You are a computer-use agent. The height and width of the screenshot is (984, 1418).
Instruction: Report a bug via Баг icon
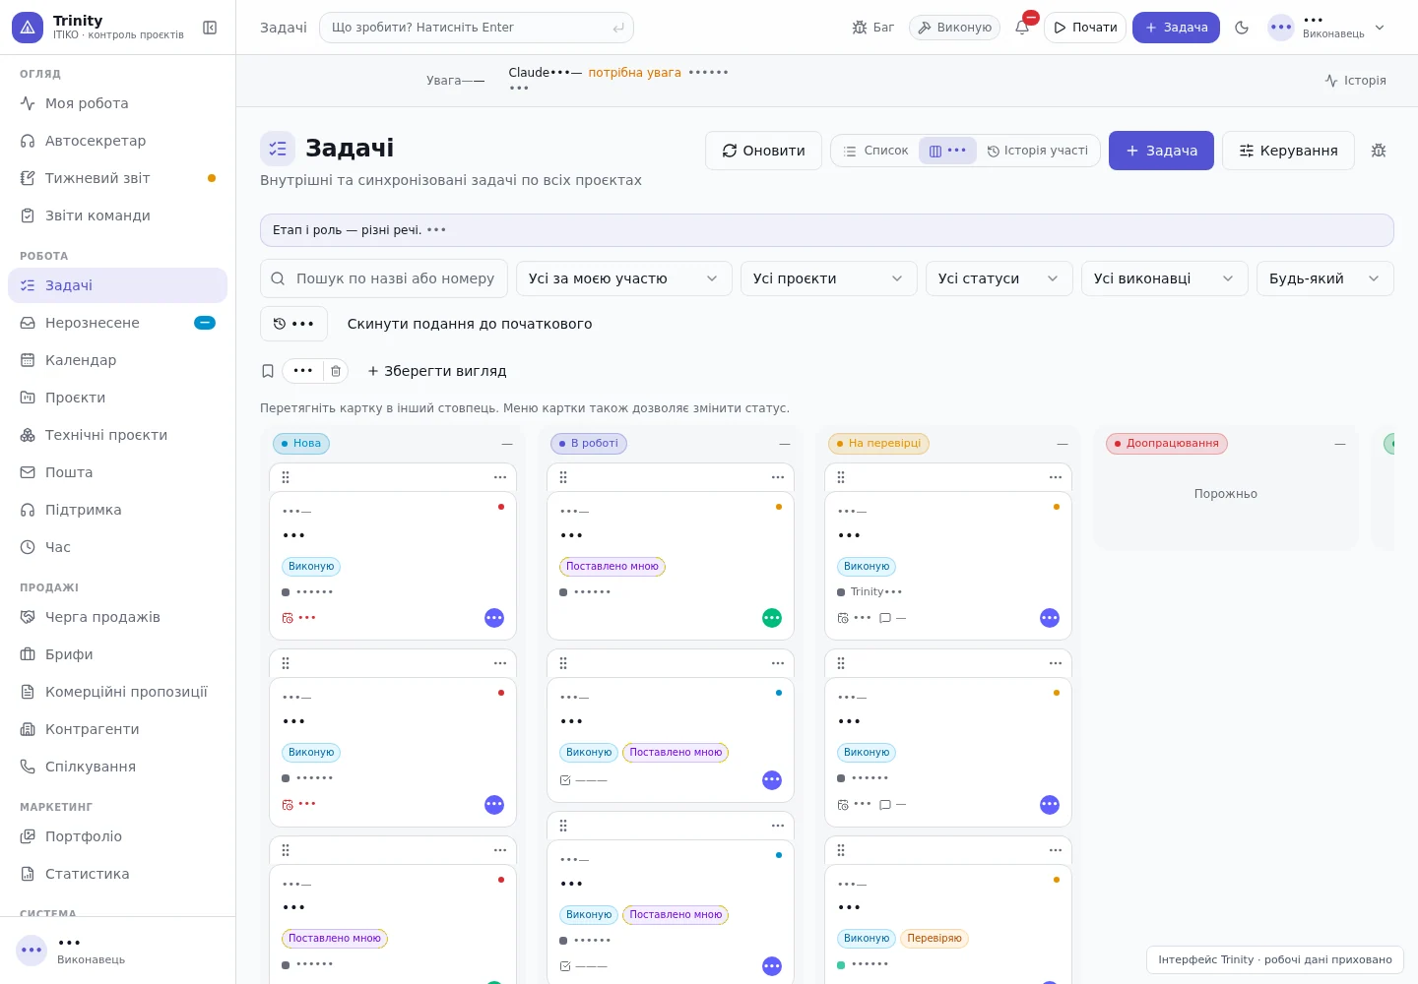coord(873,28)
